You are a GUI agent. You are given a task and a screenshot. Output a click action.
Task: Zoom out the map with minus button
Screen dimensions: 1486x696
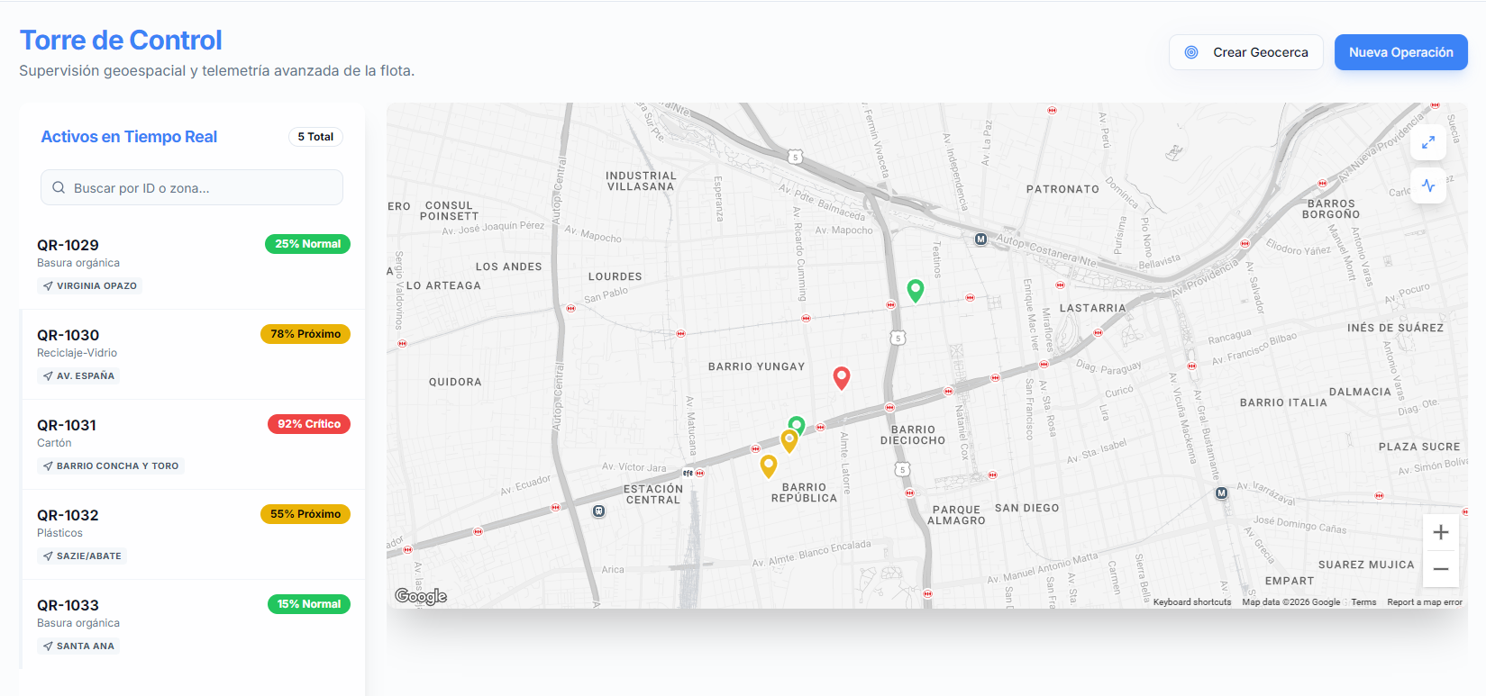1440,569
